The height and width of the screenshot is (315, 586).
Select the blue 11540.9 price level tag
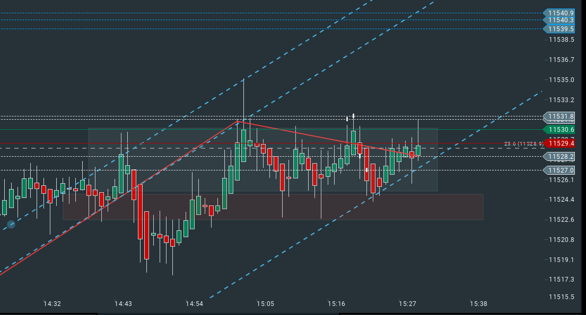(559, 13)
